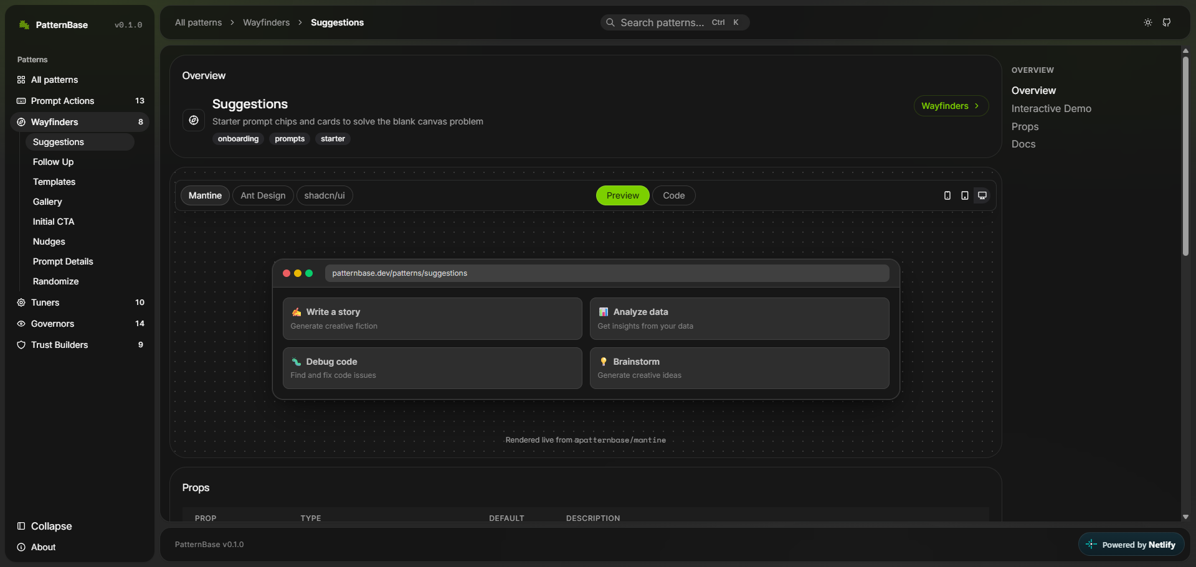
Task: Open the Gallery pattern
Action: (80, 202)
